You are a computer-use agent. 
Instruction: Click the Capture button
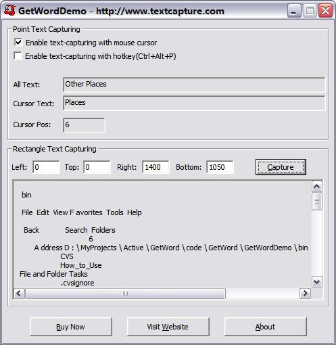pos(281,167)
